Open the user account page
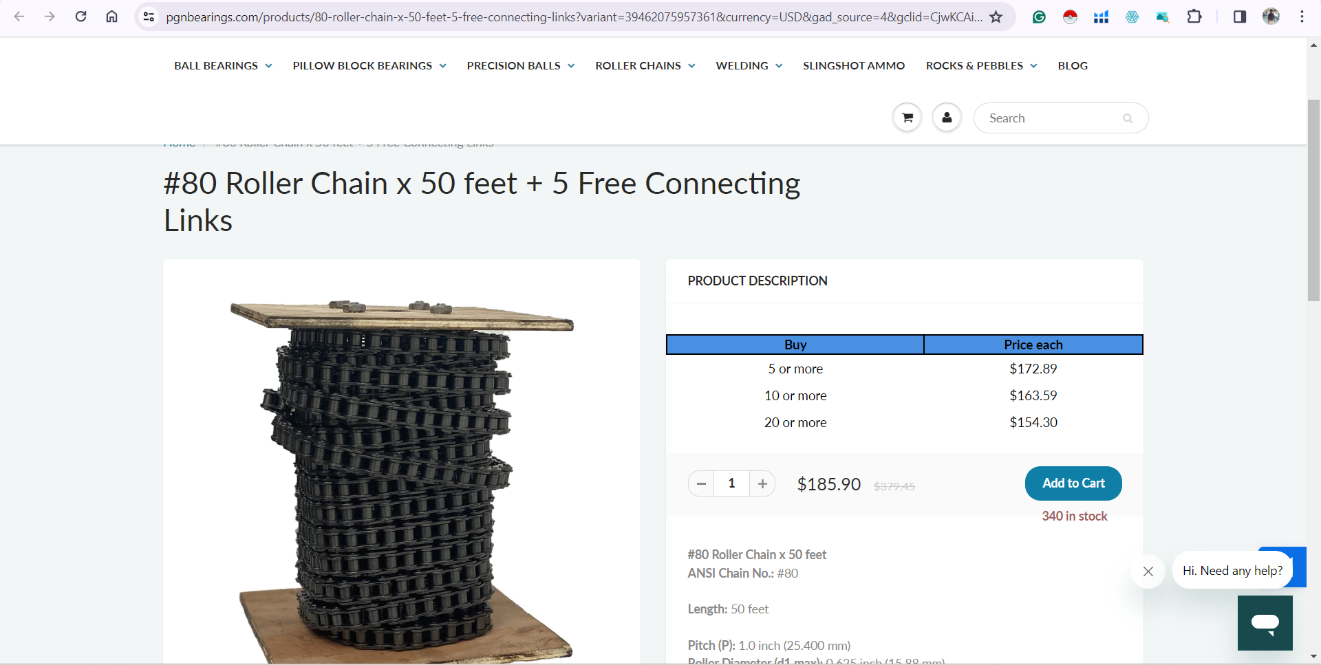This screenshot has height=665, width=1321. (947, 118)
